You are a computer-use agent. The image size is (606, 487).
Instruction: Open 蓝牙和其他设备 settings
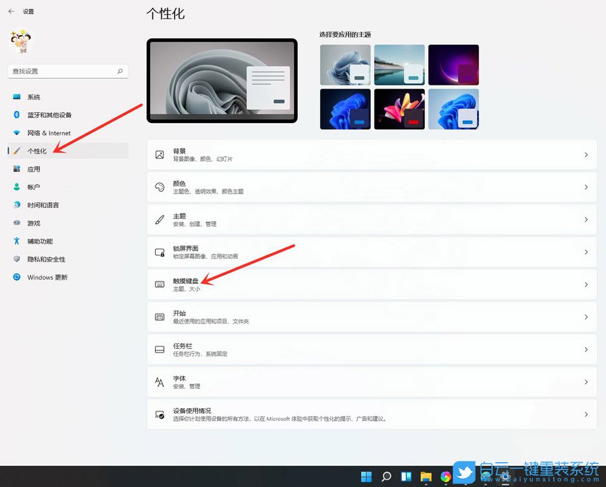[x=48, y=115]
